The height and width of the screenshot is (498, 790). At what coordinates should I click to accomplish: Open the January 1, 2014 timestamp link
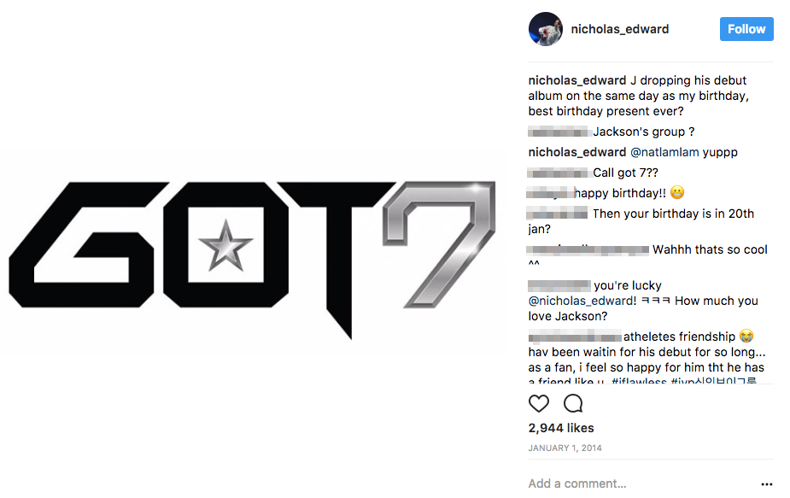coord(565,448)
